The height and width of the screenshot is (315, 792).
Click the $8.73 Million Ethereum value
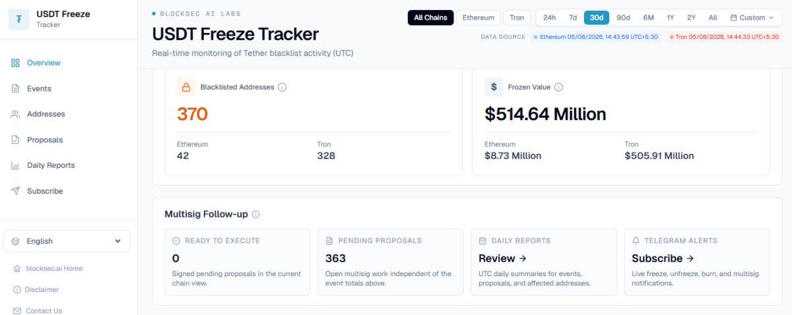(x=513, y=156)
